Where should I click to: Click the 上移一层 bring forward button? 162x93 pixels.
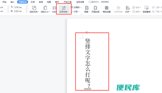[157, 7]
